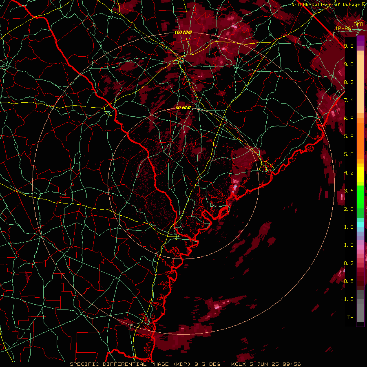
Task: Select the 9.0 value on the color scale
Action: point(349,64)
